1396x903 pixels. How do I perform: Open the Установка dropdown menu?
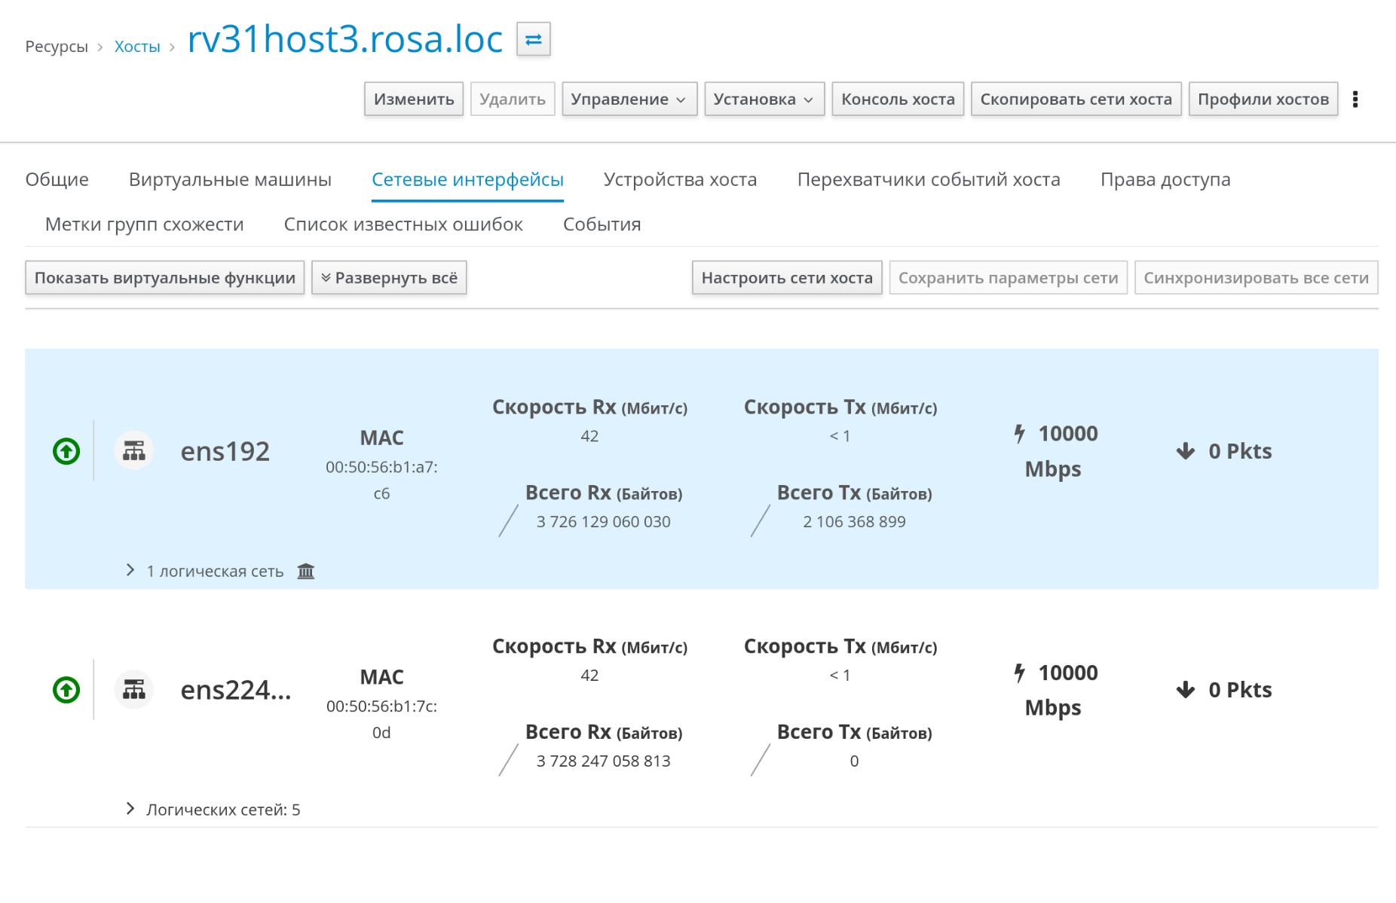[x=764, y=99]
